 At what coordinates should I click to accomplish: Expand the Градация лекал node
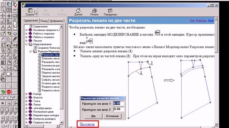(26, 122)
